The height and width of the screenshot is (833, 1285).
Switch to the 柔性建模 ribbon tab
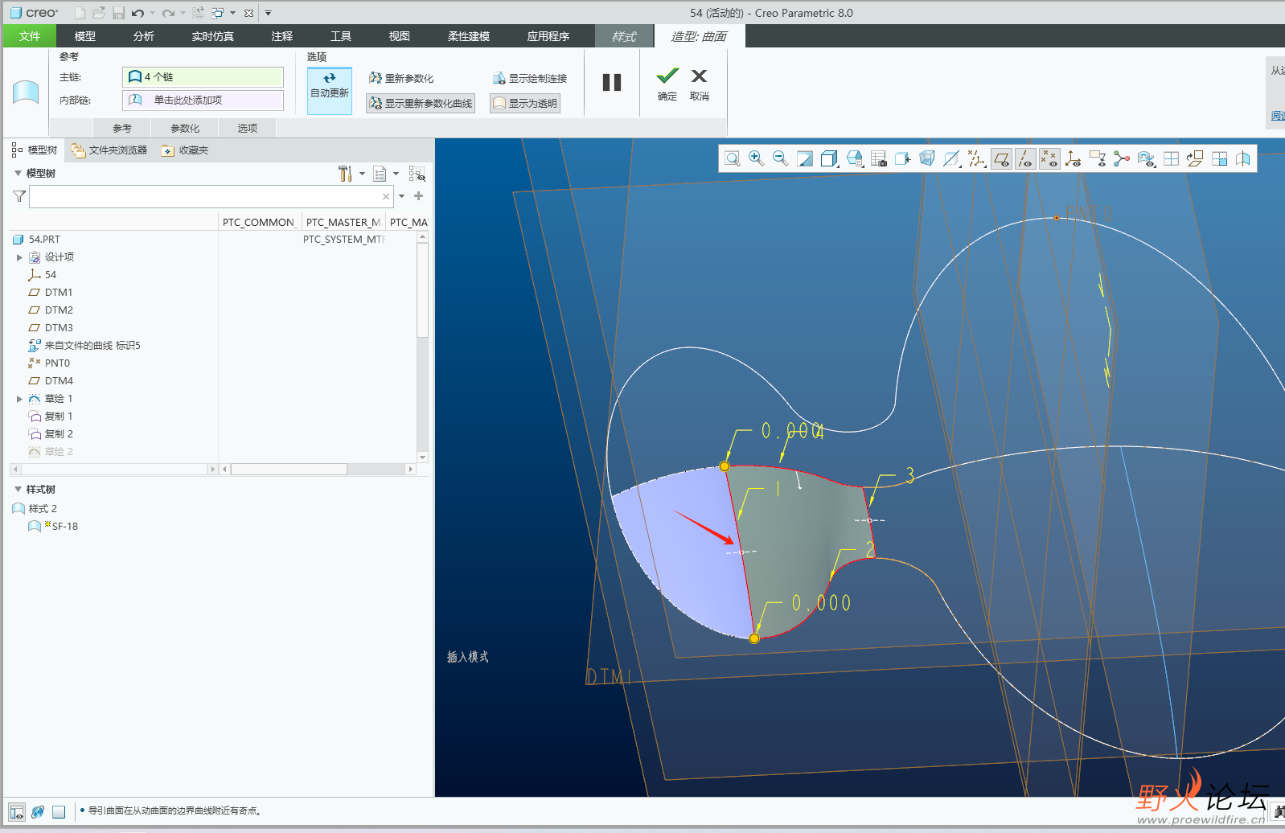click(469, 36)
